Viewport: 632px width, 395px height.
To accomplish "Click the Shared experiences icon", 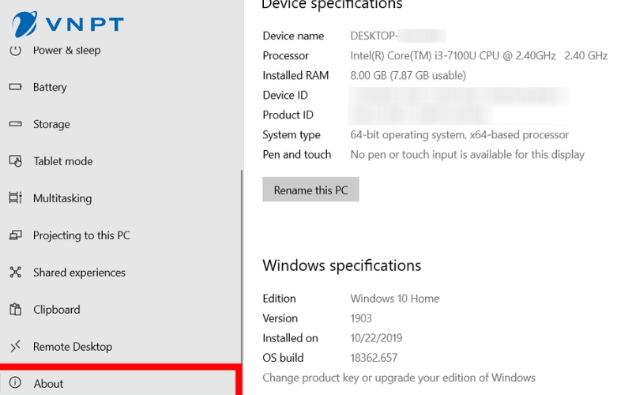I will pos(15,273).
